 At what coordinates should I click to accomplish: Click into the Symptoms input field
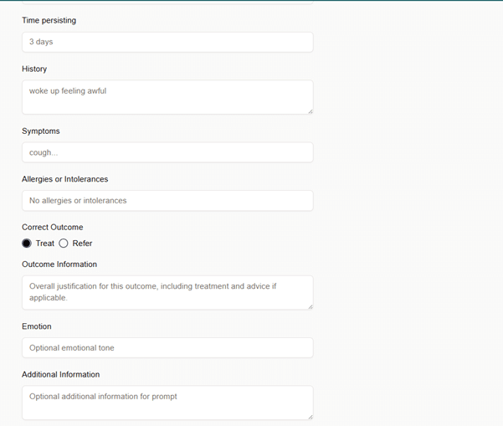(167, 152)
